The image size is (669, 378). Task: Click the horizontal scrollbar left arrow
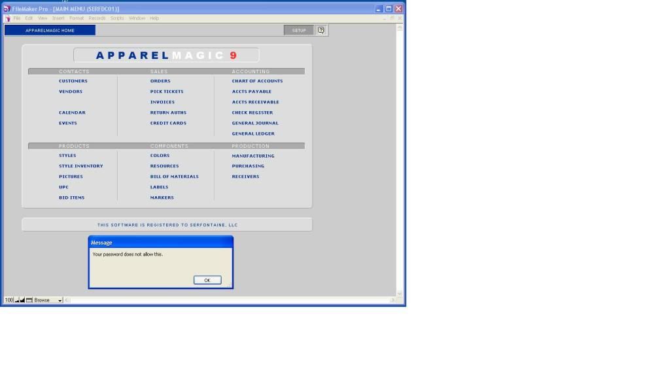point(67,300)
